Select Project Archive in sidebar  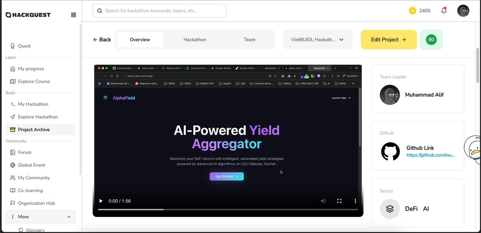(x=41, y=130)
